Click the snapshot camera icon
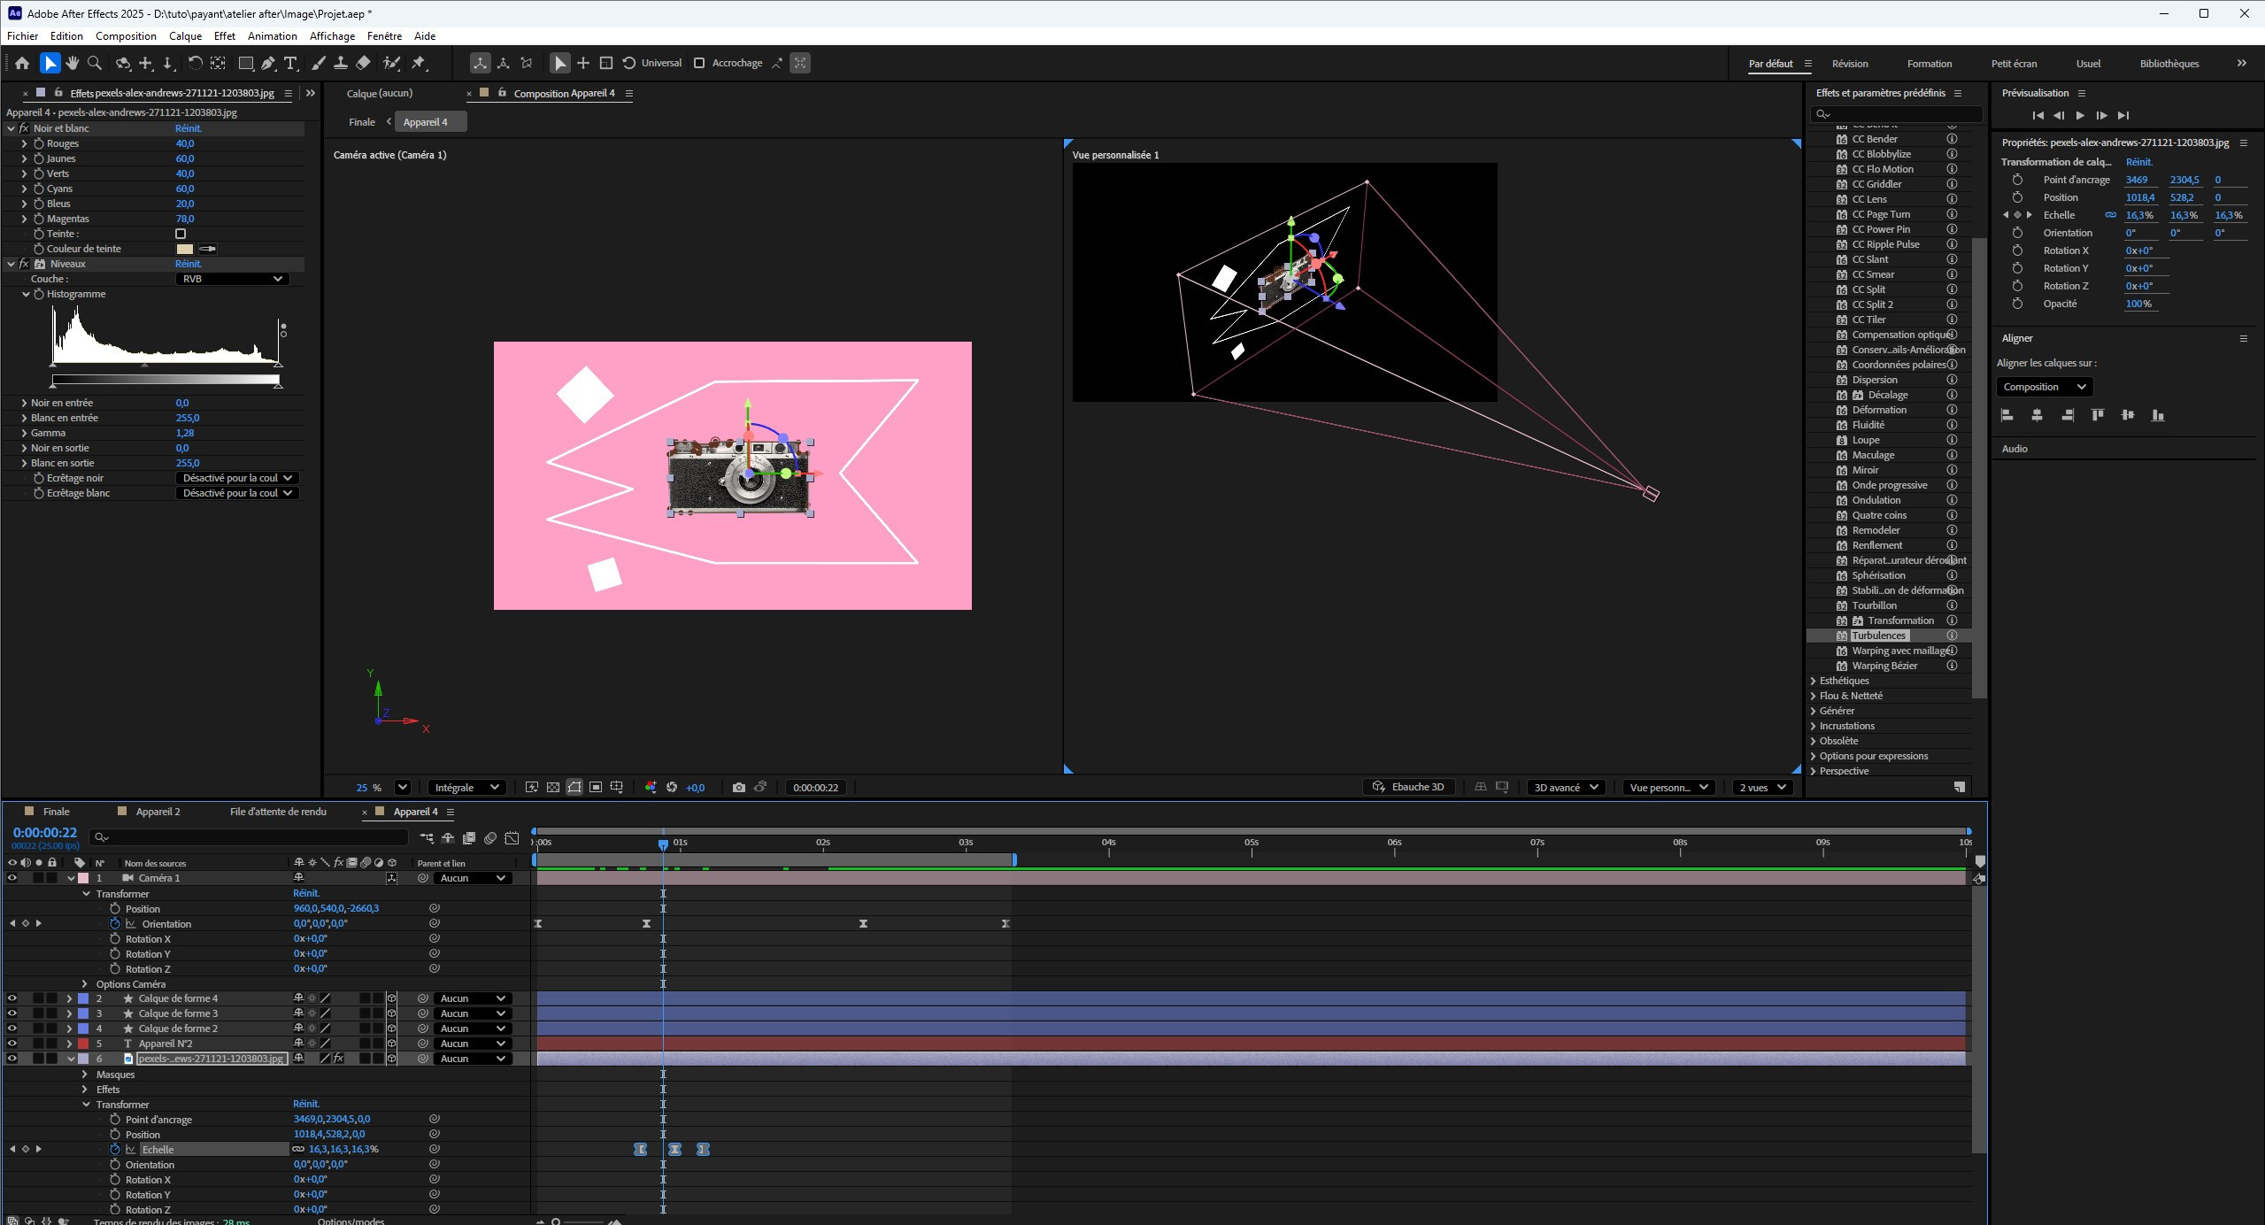 pyautogui.click(x=738, y=787)
